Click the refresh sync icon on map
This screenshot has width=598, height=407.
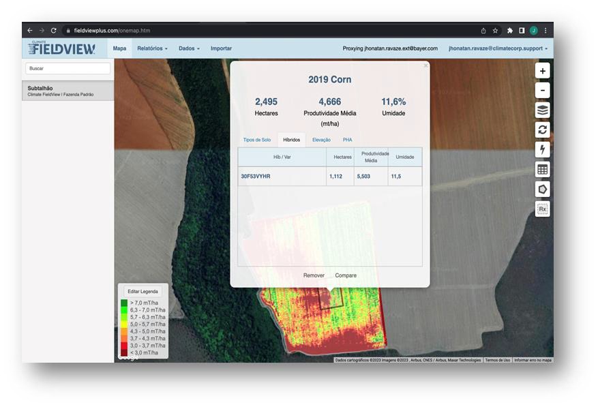tap(542, 130)
